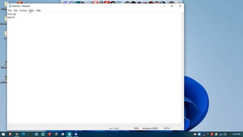
Task: Click the vertical scrollbar down arrow
Action: 182,122
